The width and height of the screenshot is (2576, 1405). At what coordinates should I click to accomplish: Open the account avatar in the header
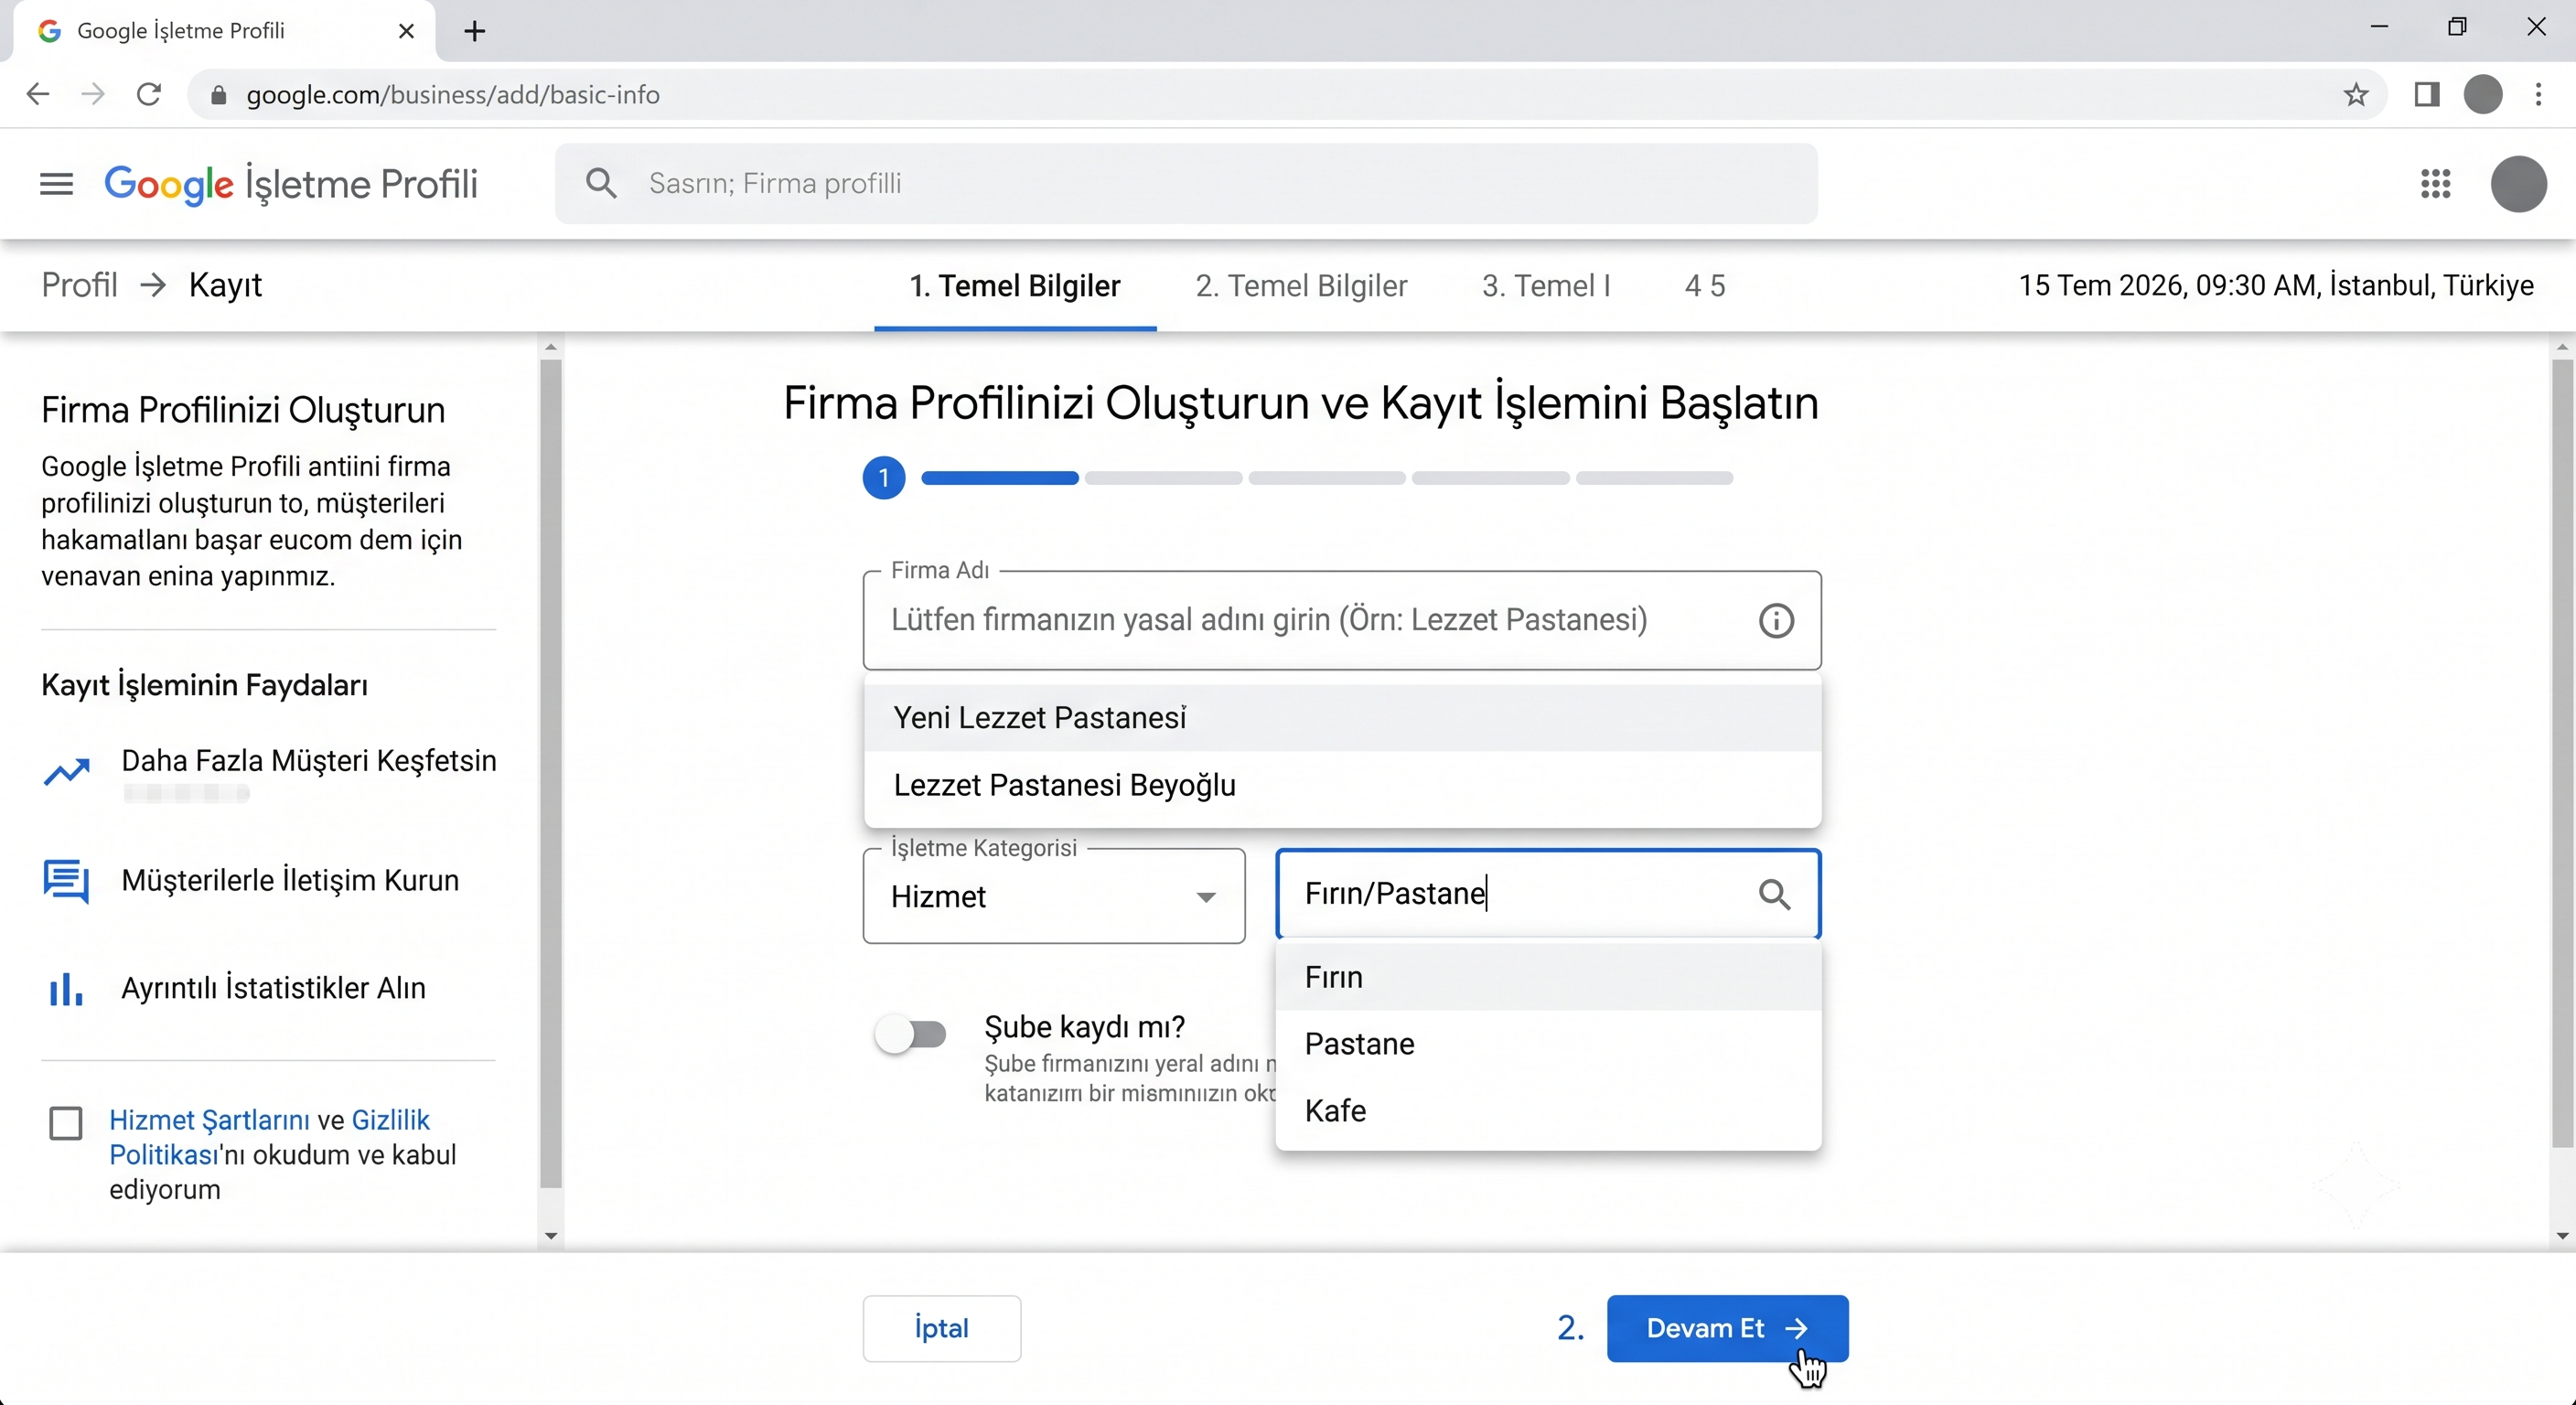click(x=2518, y=184)
